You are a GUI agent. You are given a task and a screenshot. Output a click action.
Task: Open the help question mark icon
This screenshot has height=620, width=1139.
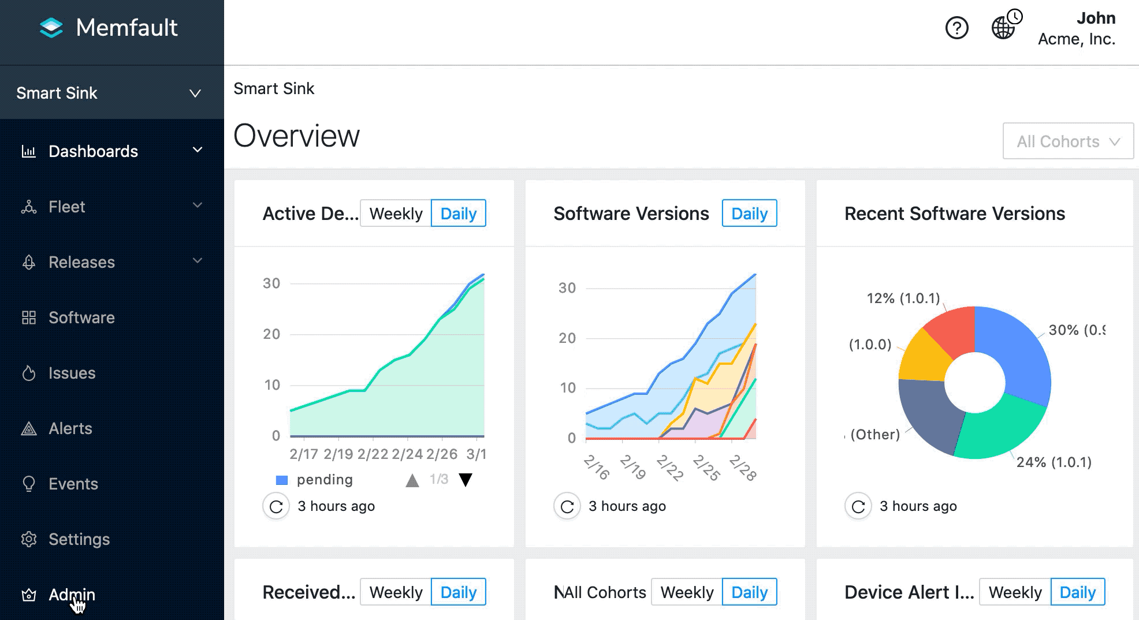956,28
